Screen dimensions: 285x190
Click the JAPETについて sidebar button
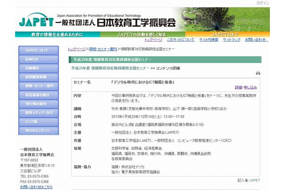pyautogui.click(x=39, y=50)
